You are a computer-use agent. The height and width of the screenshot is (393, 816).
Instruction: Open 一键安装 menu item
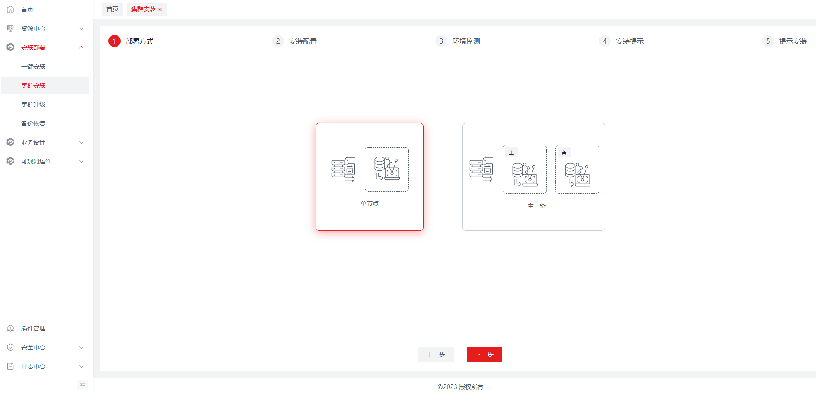click(x=33, y=66)
